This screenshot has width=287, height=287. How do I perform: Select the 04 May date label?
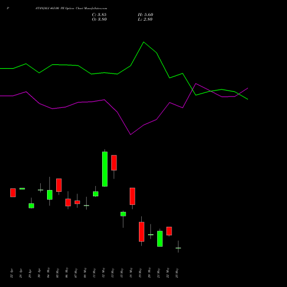(x=48, y=273)
